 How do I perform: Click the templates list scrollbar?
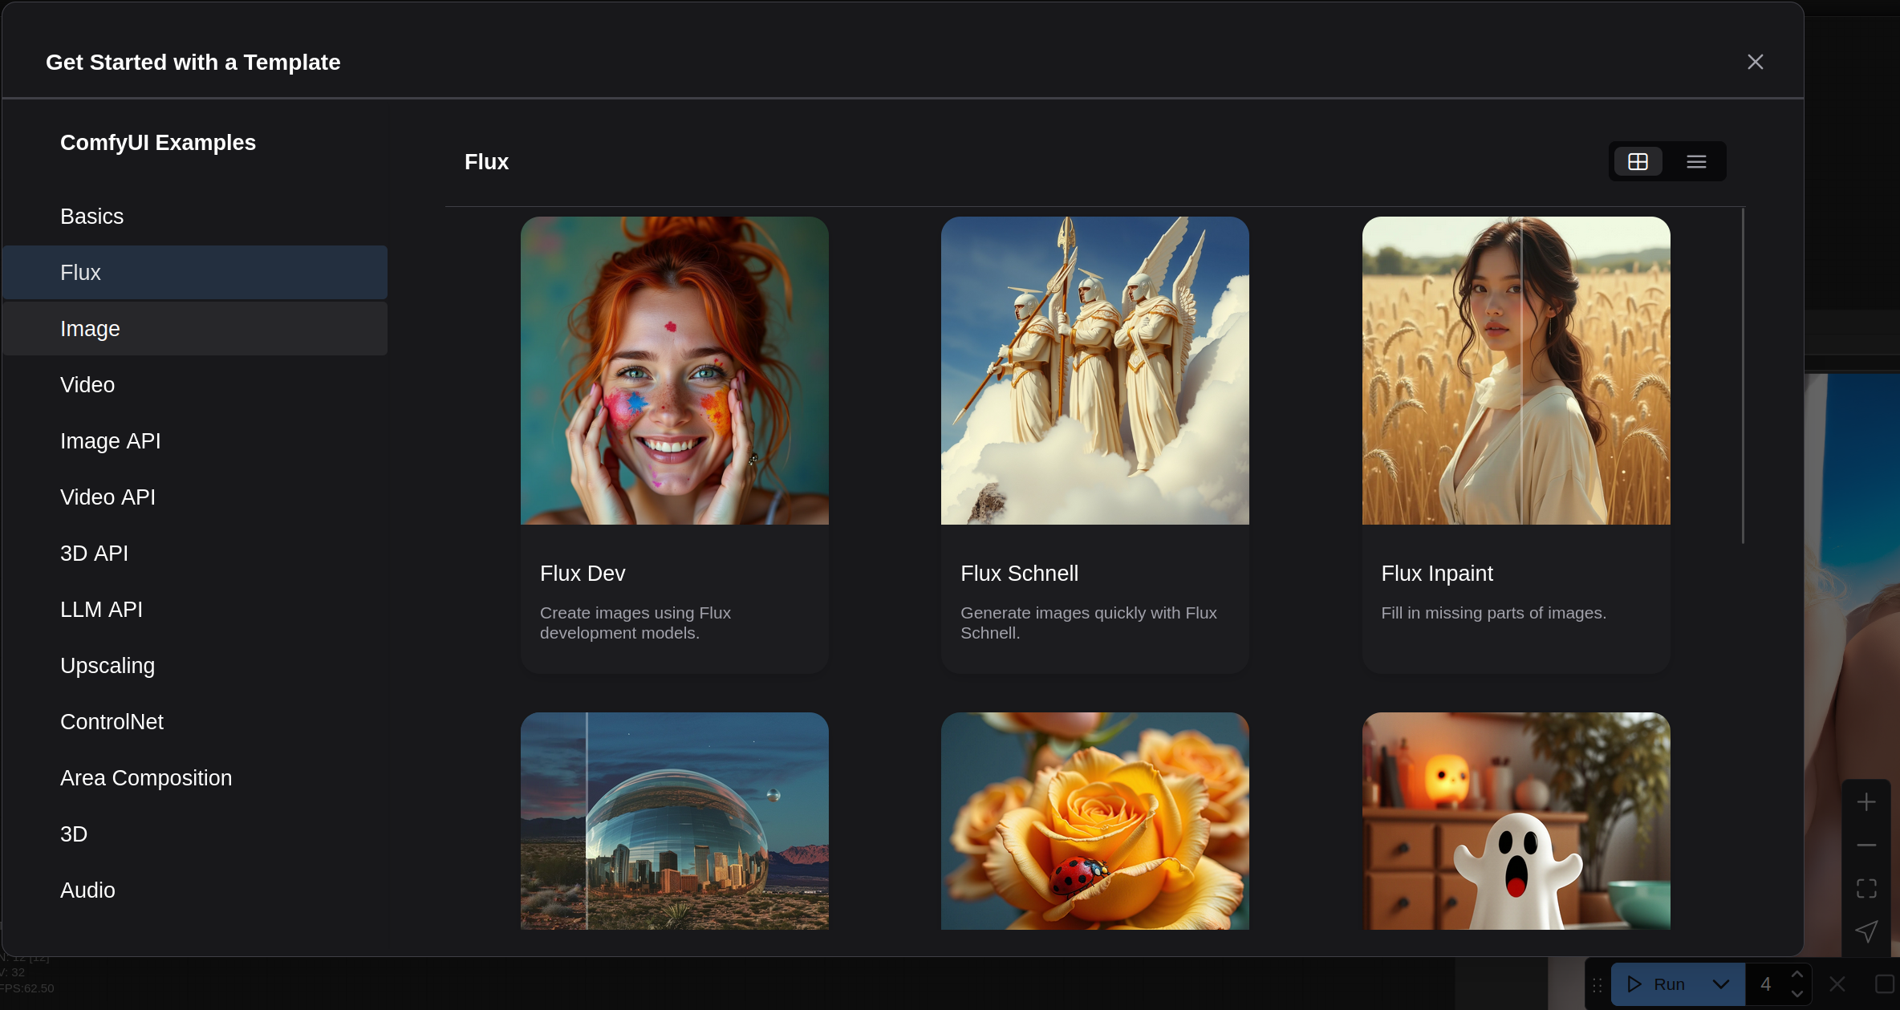pyautogui.click(x=1743, y=377)
